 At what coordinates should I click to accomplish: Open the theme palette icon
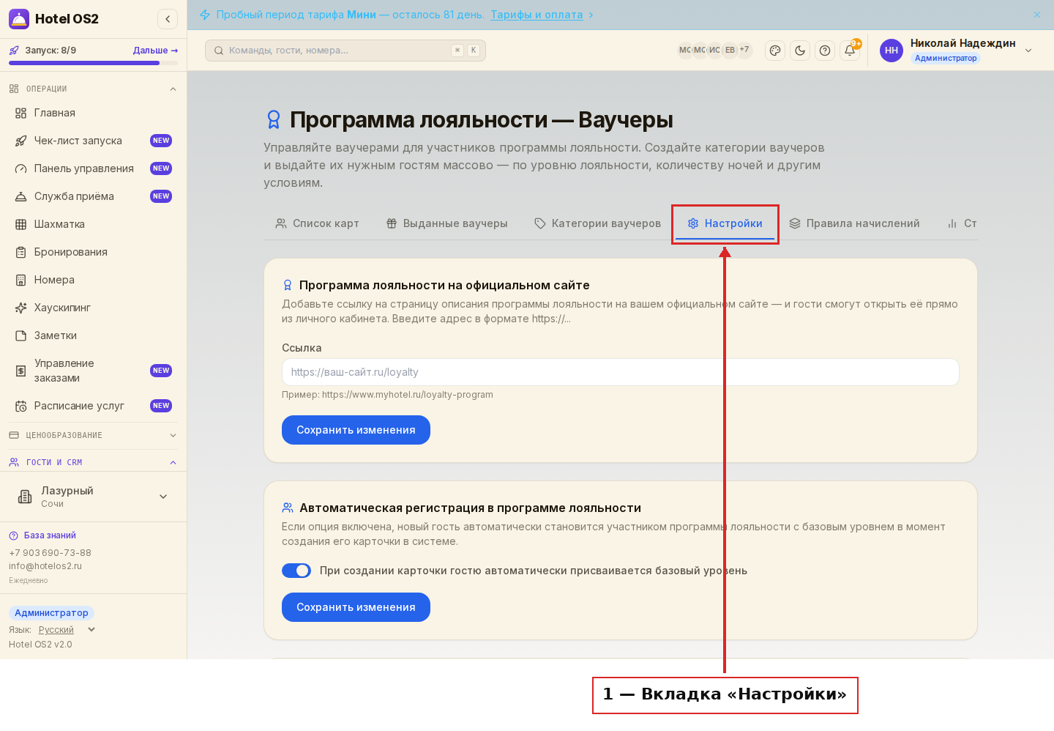point(775,51)
